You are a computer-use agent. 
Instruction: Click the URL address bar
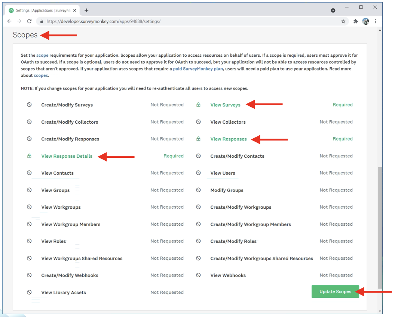click(x=187, y=21)
